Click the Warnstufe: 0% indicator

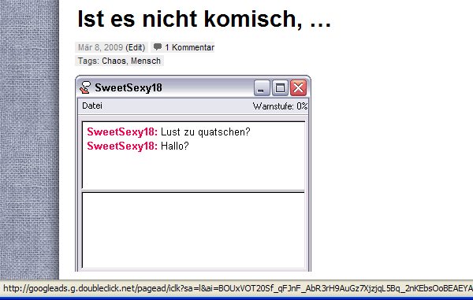[x=280, y=106]
